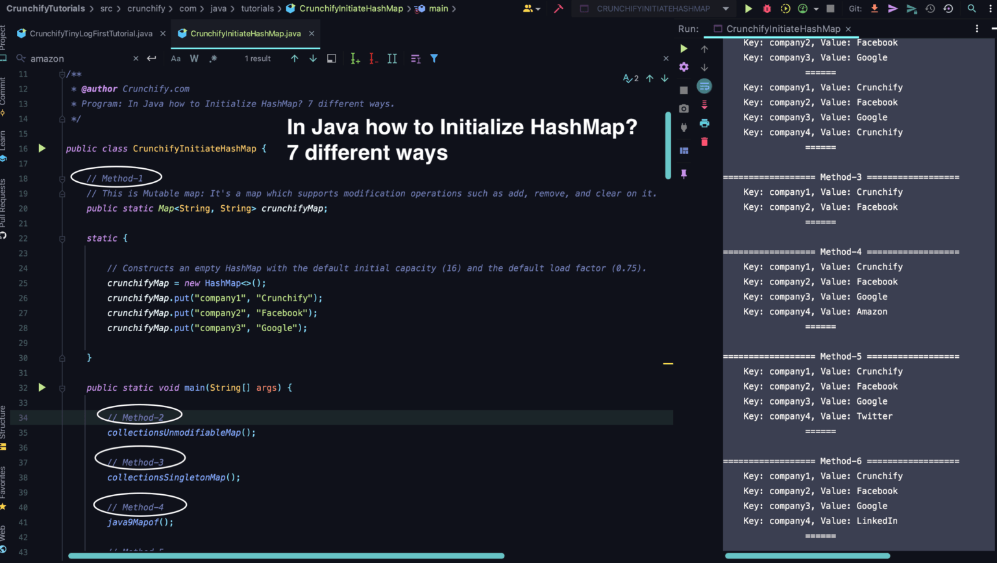
Task: Toggle match case in the find bar
Action: (x=175, y=58)
